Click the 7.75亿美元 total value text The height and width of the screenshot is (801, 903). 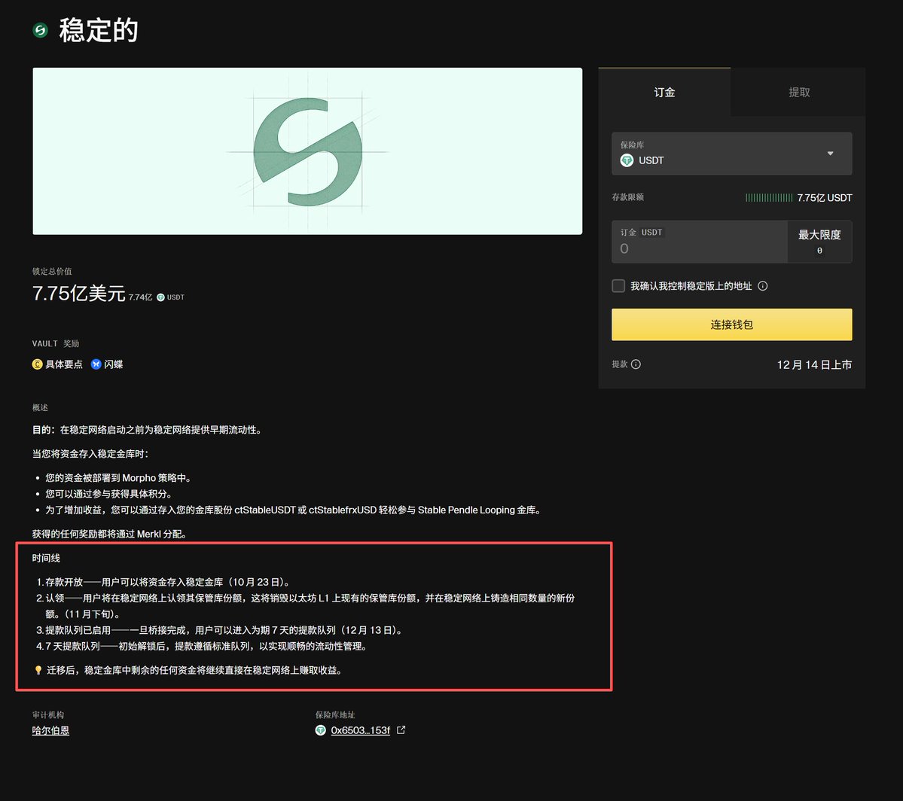point(79,294)
